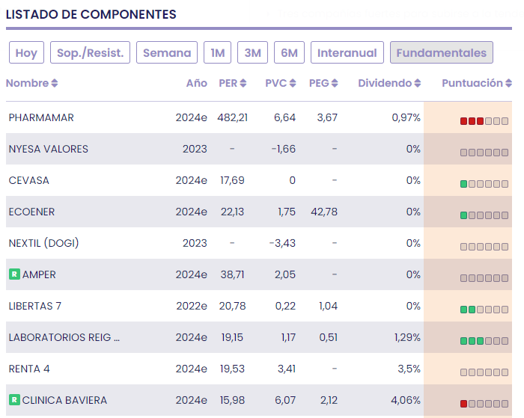
Task: Sort by Puntuación column arrows
Action: (509, 84)
